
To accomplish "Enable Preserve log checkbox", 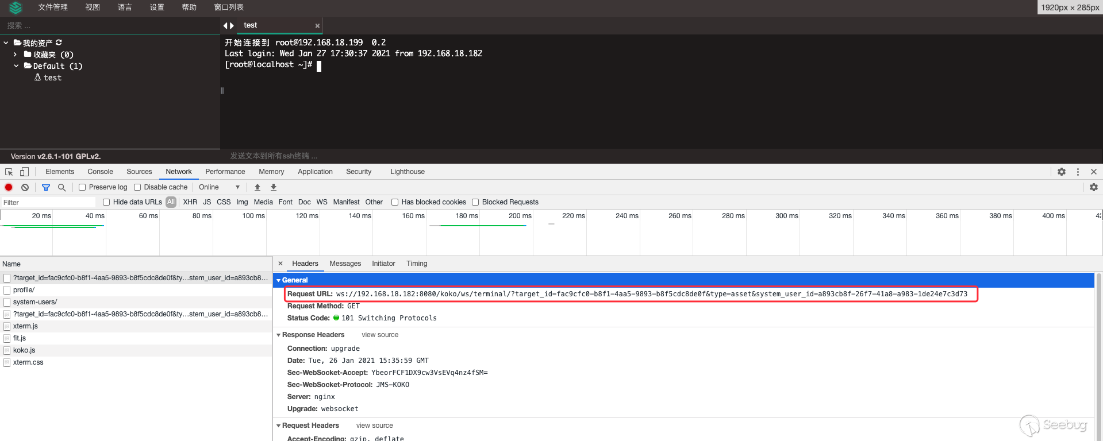I will tap(82, 187).
